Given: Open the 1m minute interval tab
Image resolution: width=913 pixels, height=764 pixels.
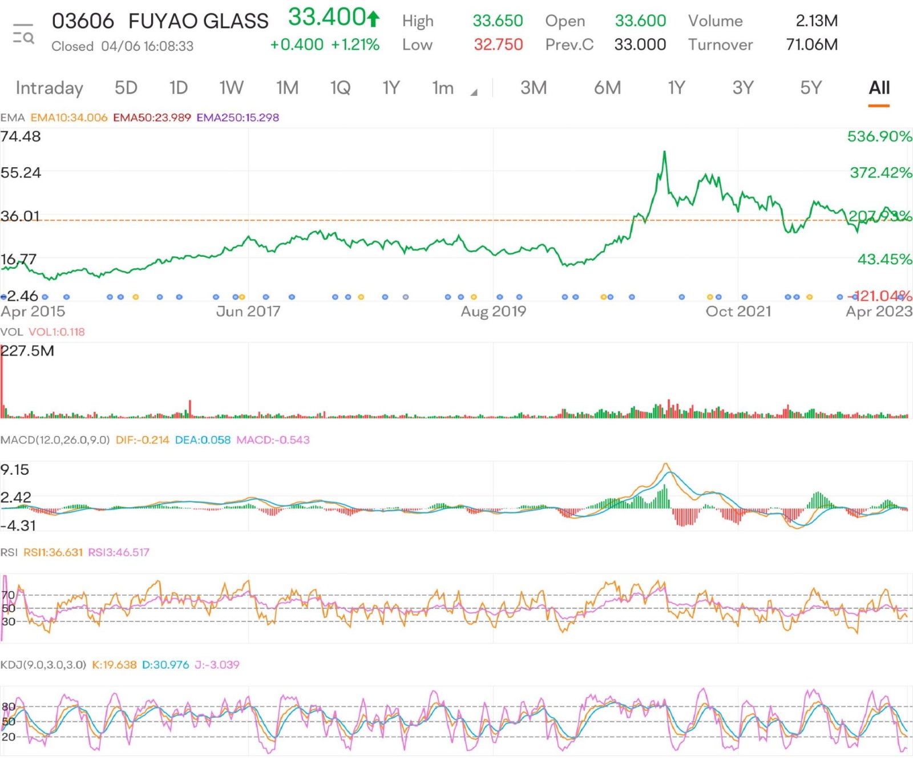Looking at the screenshot, I should click(x=443, y=88).
